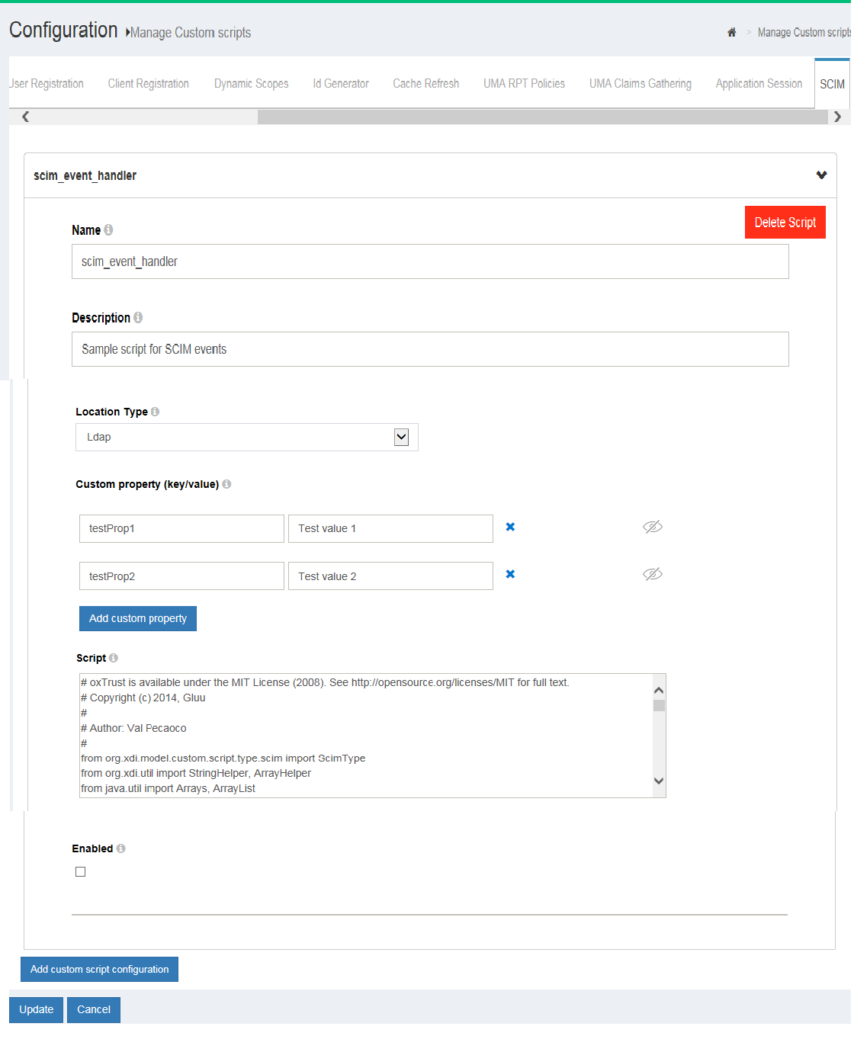
Task: Open the Location Type dropdown
Action: 247,437
